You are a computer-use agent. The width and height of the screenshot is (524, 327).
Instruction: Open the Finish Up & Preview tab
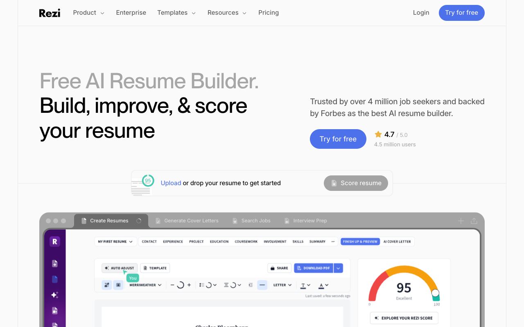pos(360,242)
